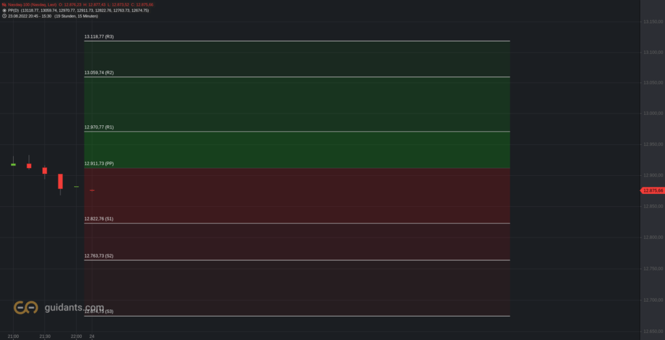Select the 12.763,73 (S2) support label
The image size is (665, 340).
[x=99, y=256]
